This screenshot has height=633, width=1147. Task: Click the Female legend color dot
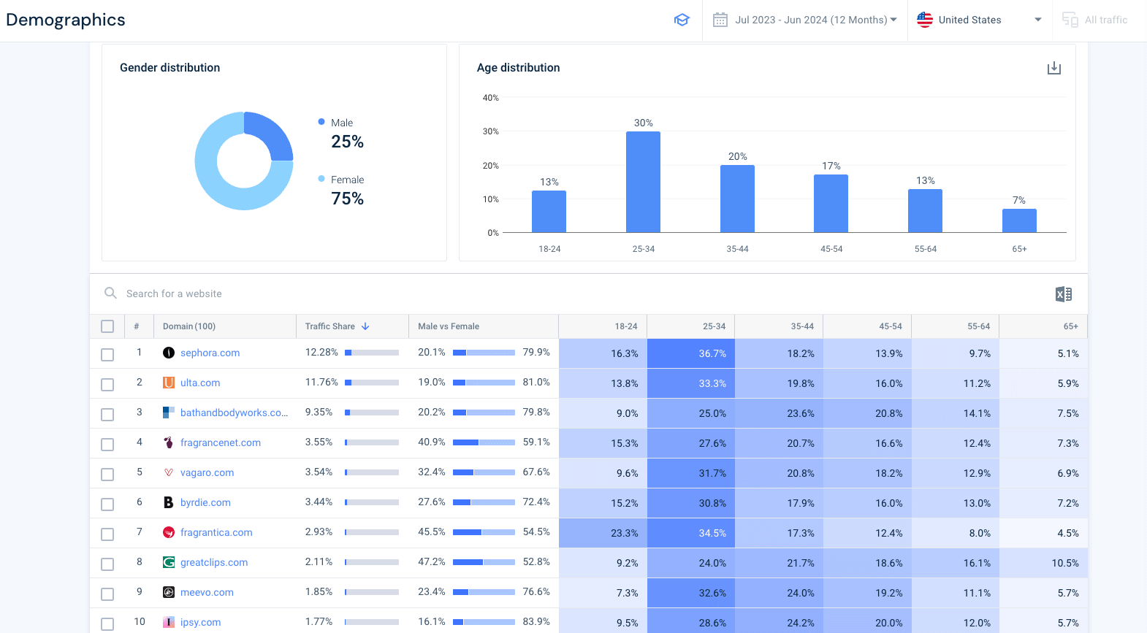coord(321,179)
